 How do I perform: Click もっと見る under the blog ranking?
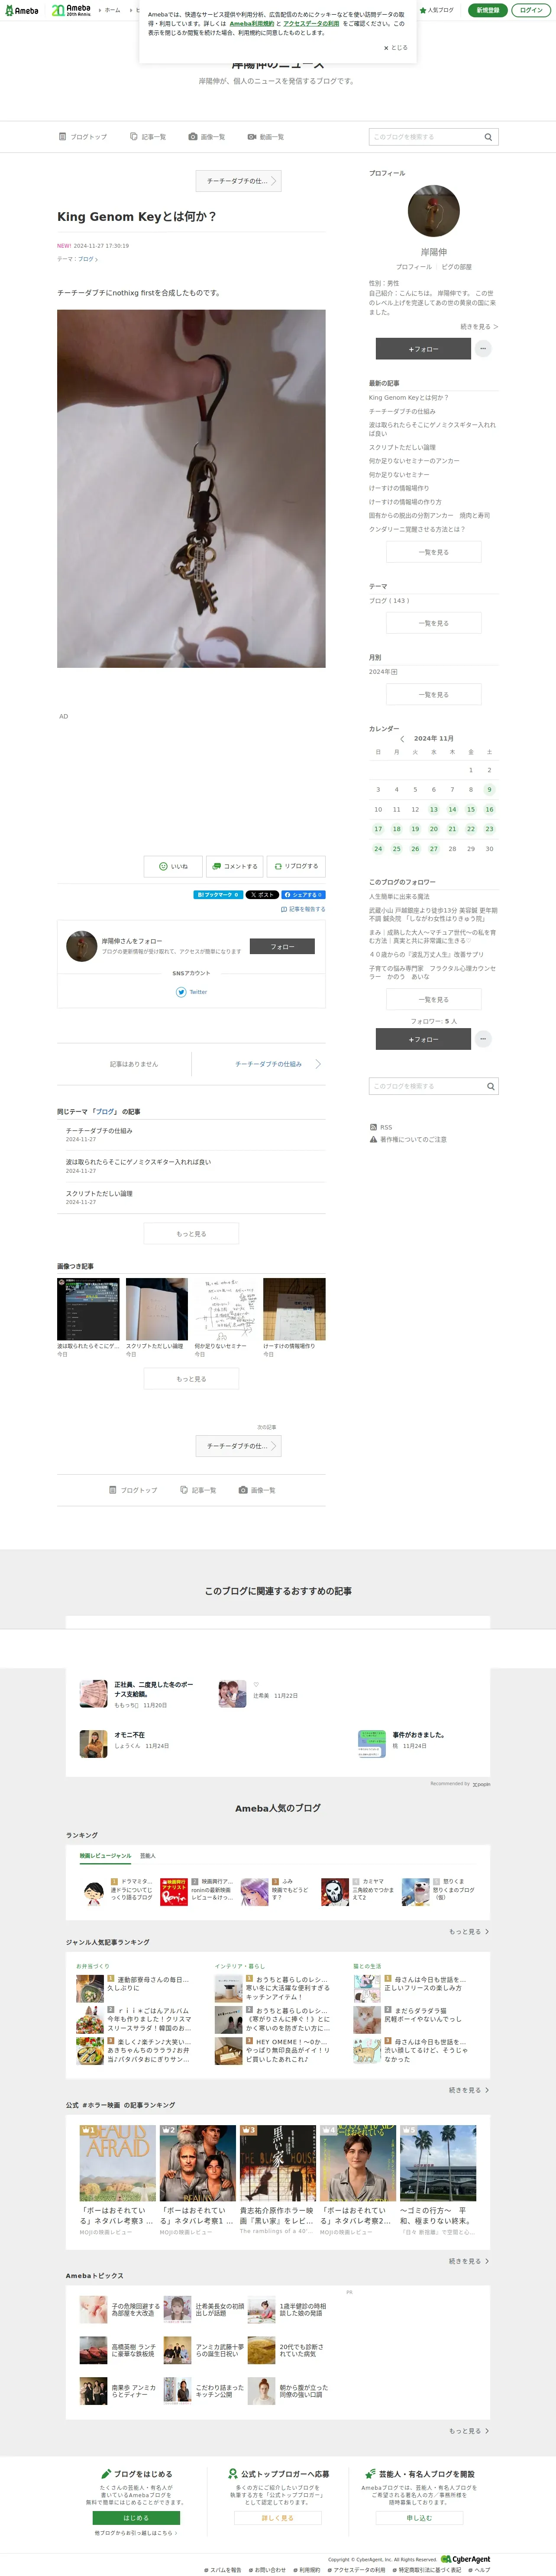[469, 1931]
